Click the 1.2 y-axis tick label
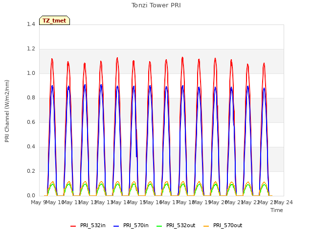This screenshot has width=313, height=235. point(31,49)
